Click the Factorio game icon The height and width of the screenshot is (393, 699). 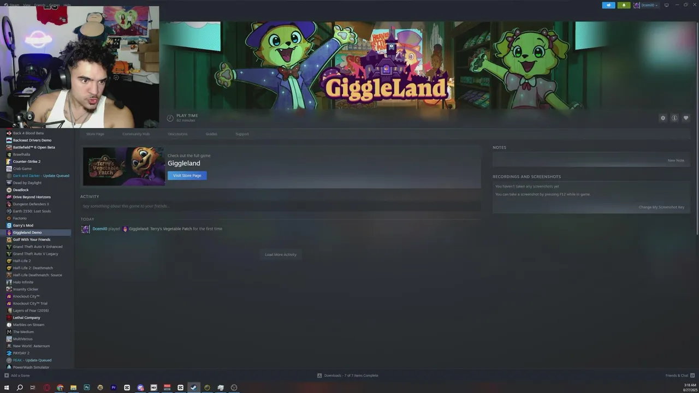pyautogui.click(x=9, y=218)
